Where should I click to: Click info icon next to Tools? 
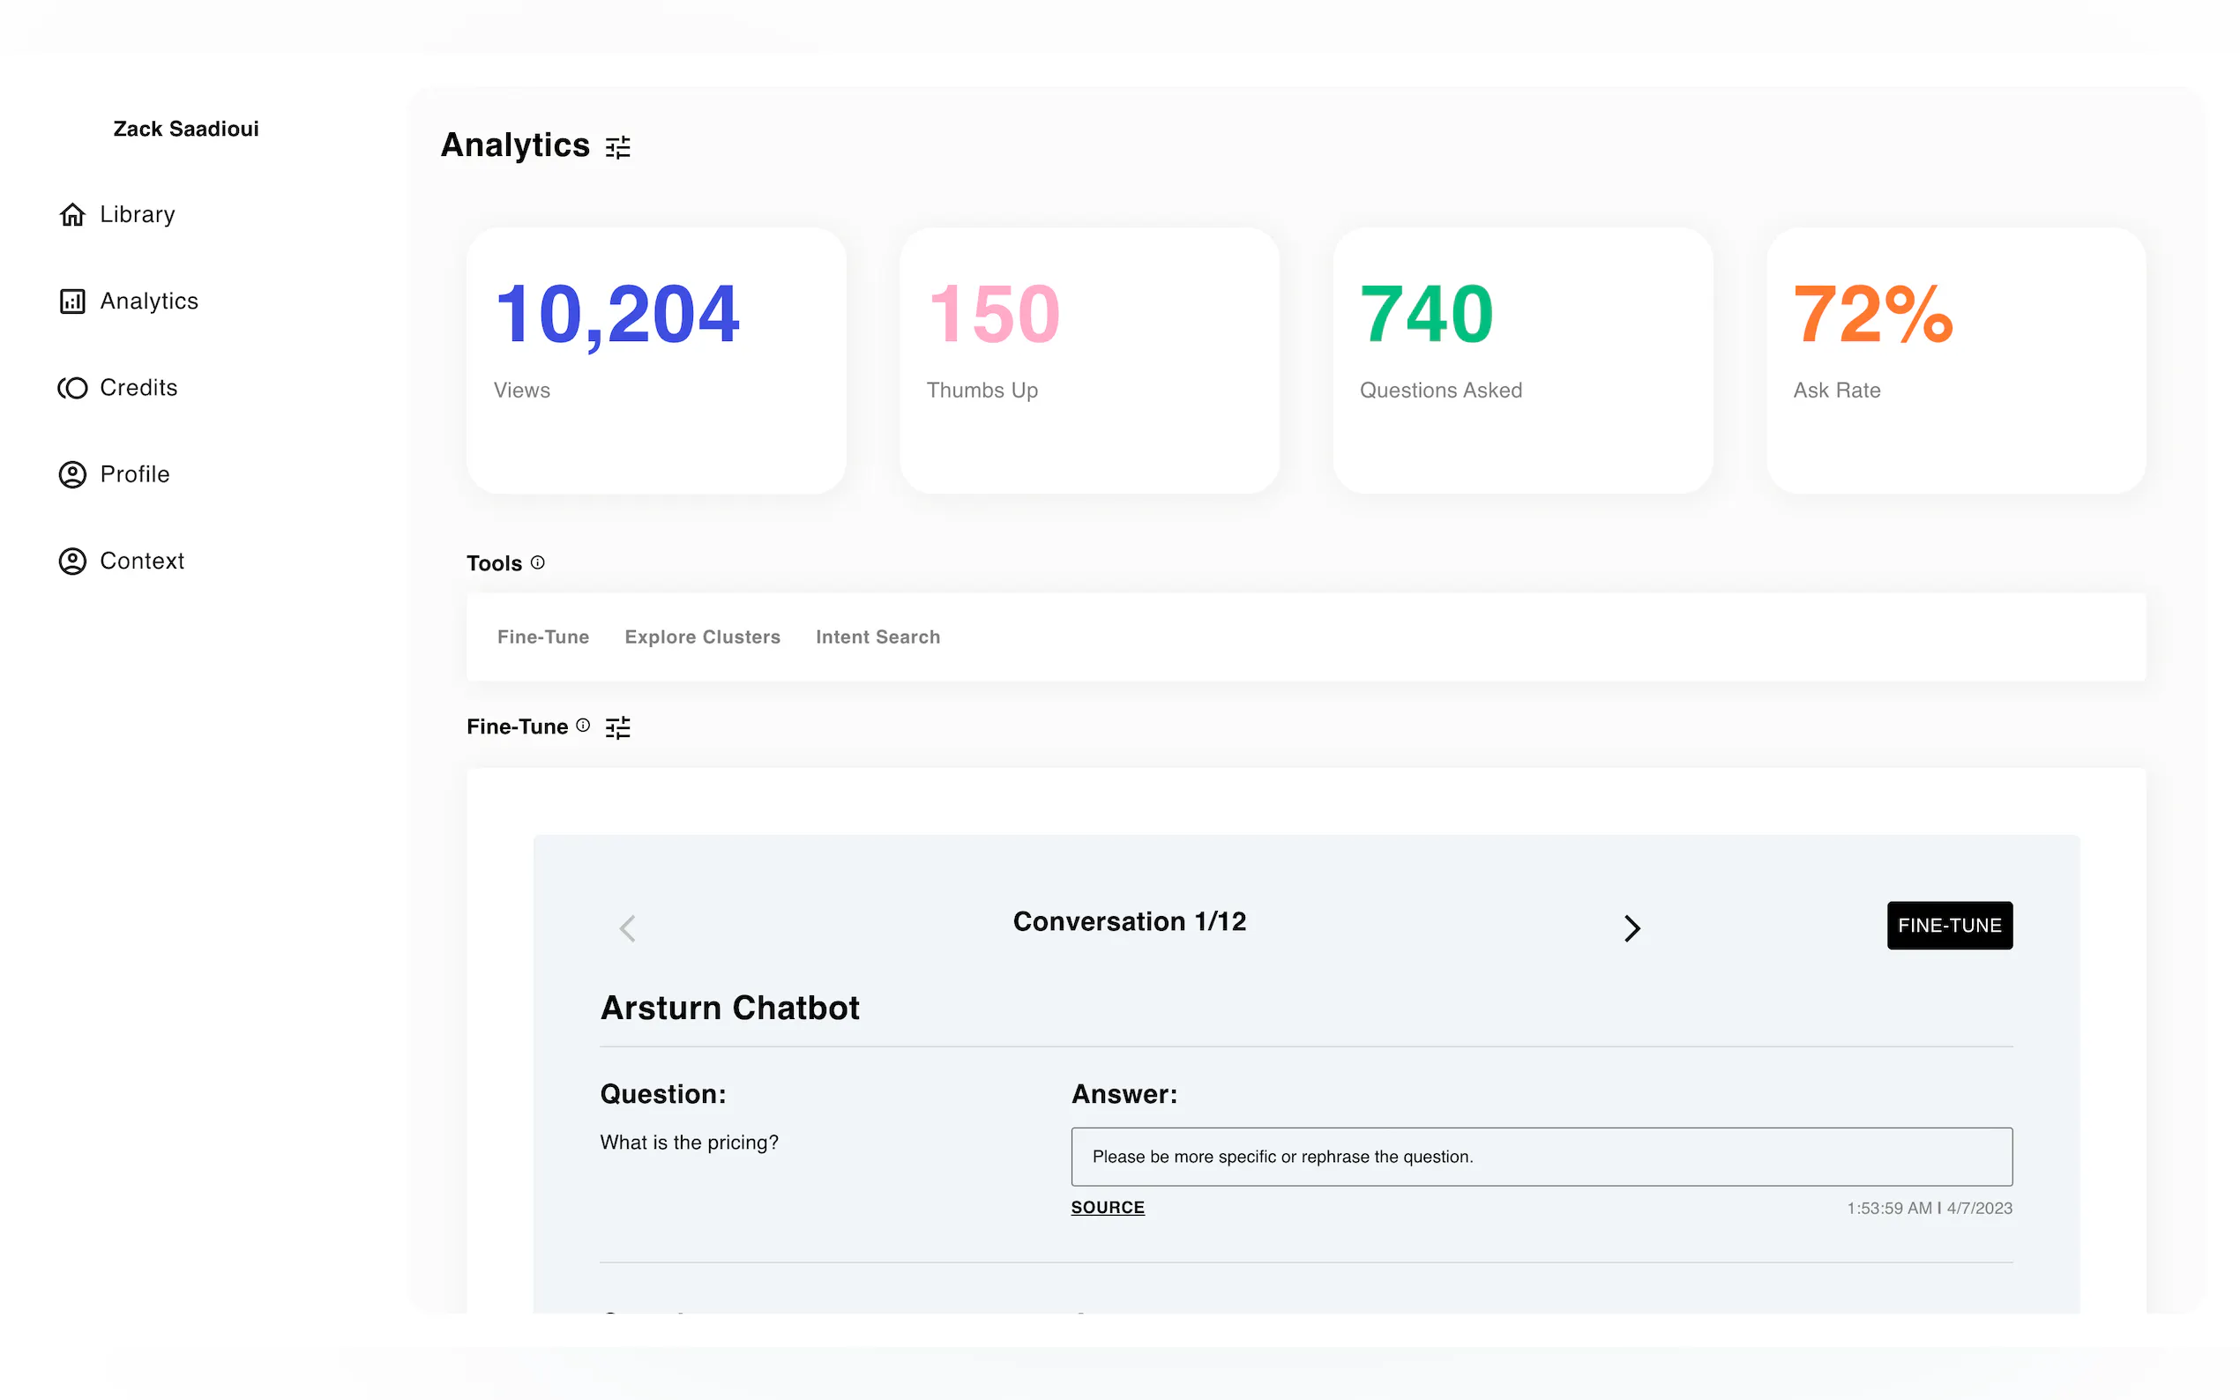[x=538, y=563]
